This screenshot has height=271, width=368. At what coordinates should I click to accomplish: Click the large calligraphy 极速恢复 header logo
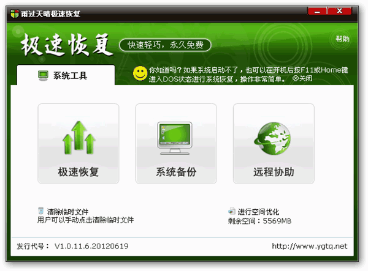click(67, 45)
